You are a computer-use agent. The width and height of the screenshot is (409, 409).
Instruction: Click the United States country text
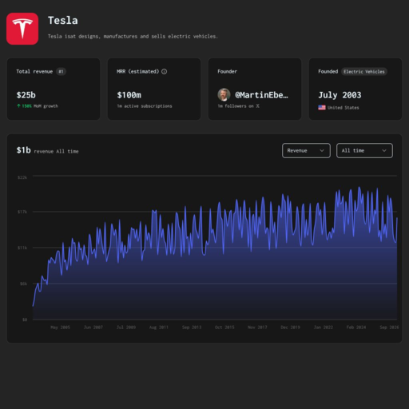(x=343, y=108)
